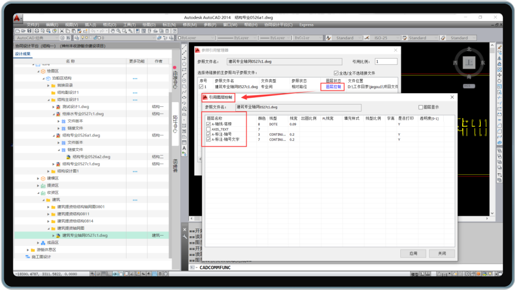
Task: Expand the 建模区 tree node
Action: (38, 179)
